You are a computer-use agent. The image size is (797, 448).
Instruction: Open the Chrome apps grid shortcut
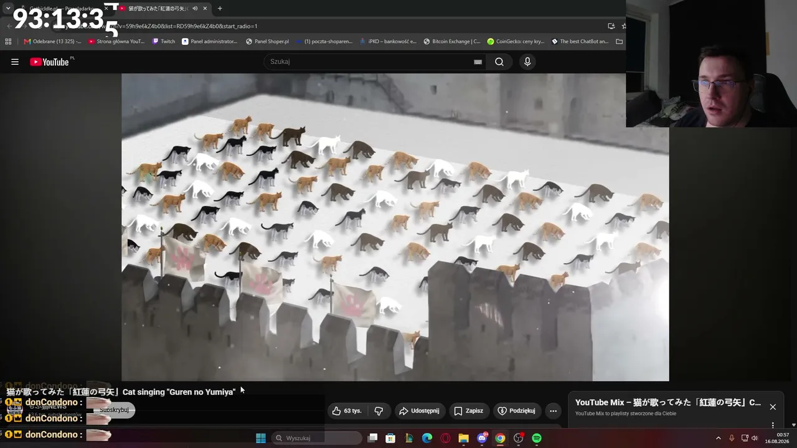tap(8, 42)
